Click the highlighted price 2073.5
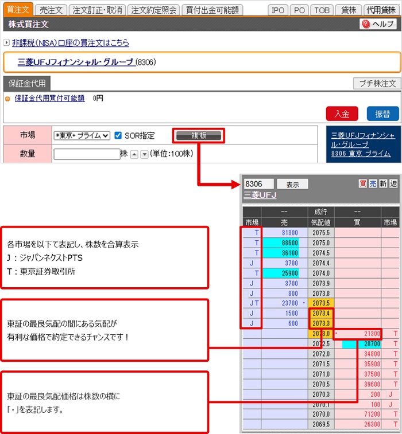Image resolution: width=402 pixels, height=434 pixels. pyautogui.click(x=321, y=303)
